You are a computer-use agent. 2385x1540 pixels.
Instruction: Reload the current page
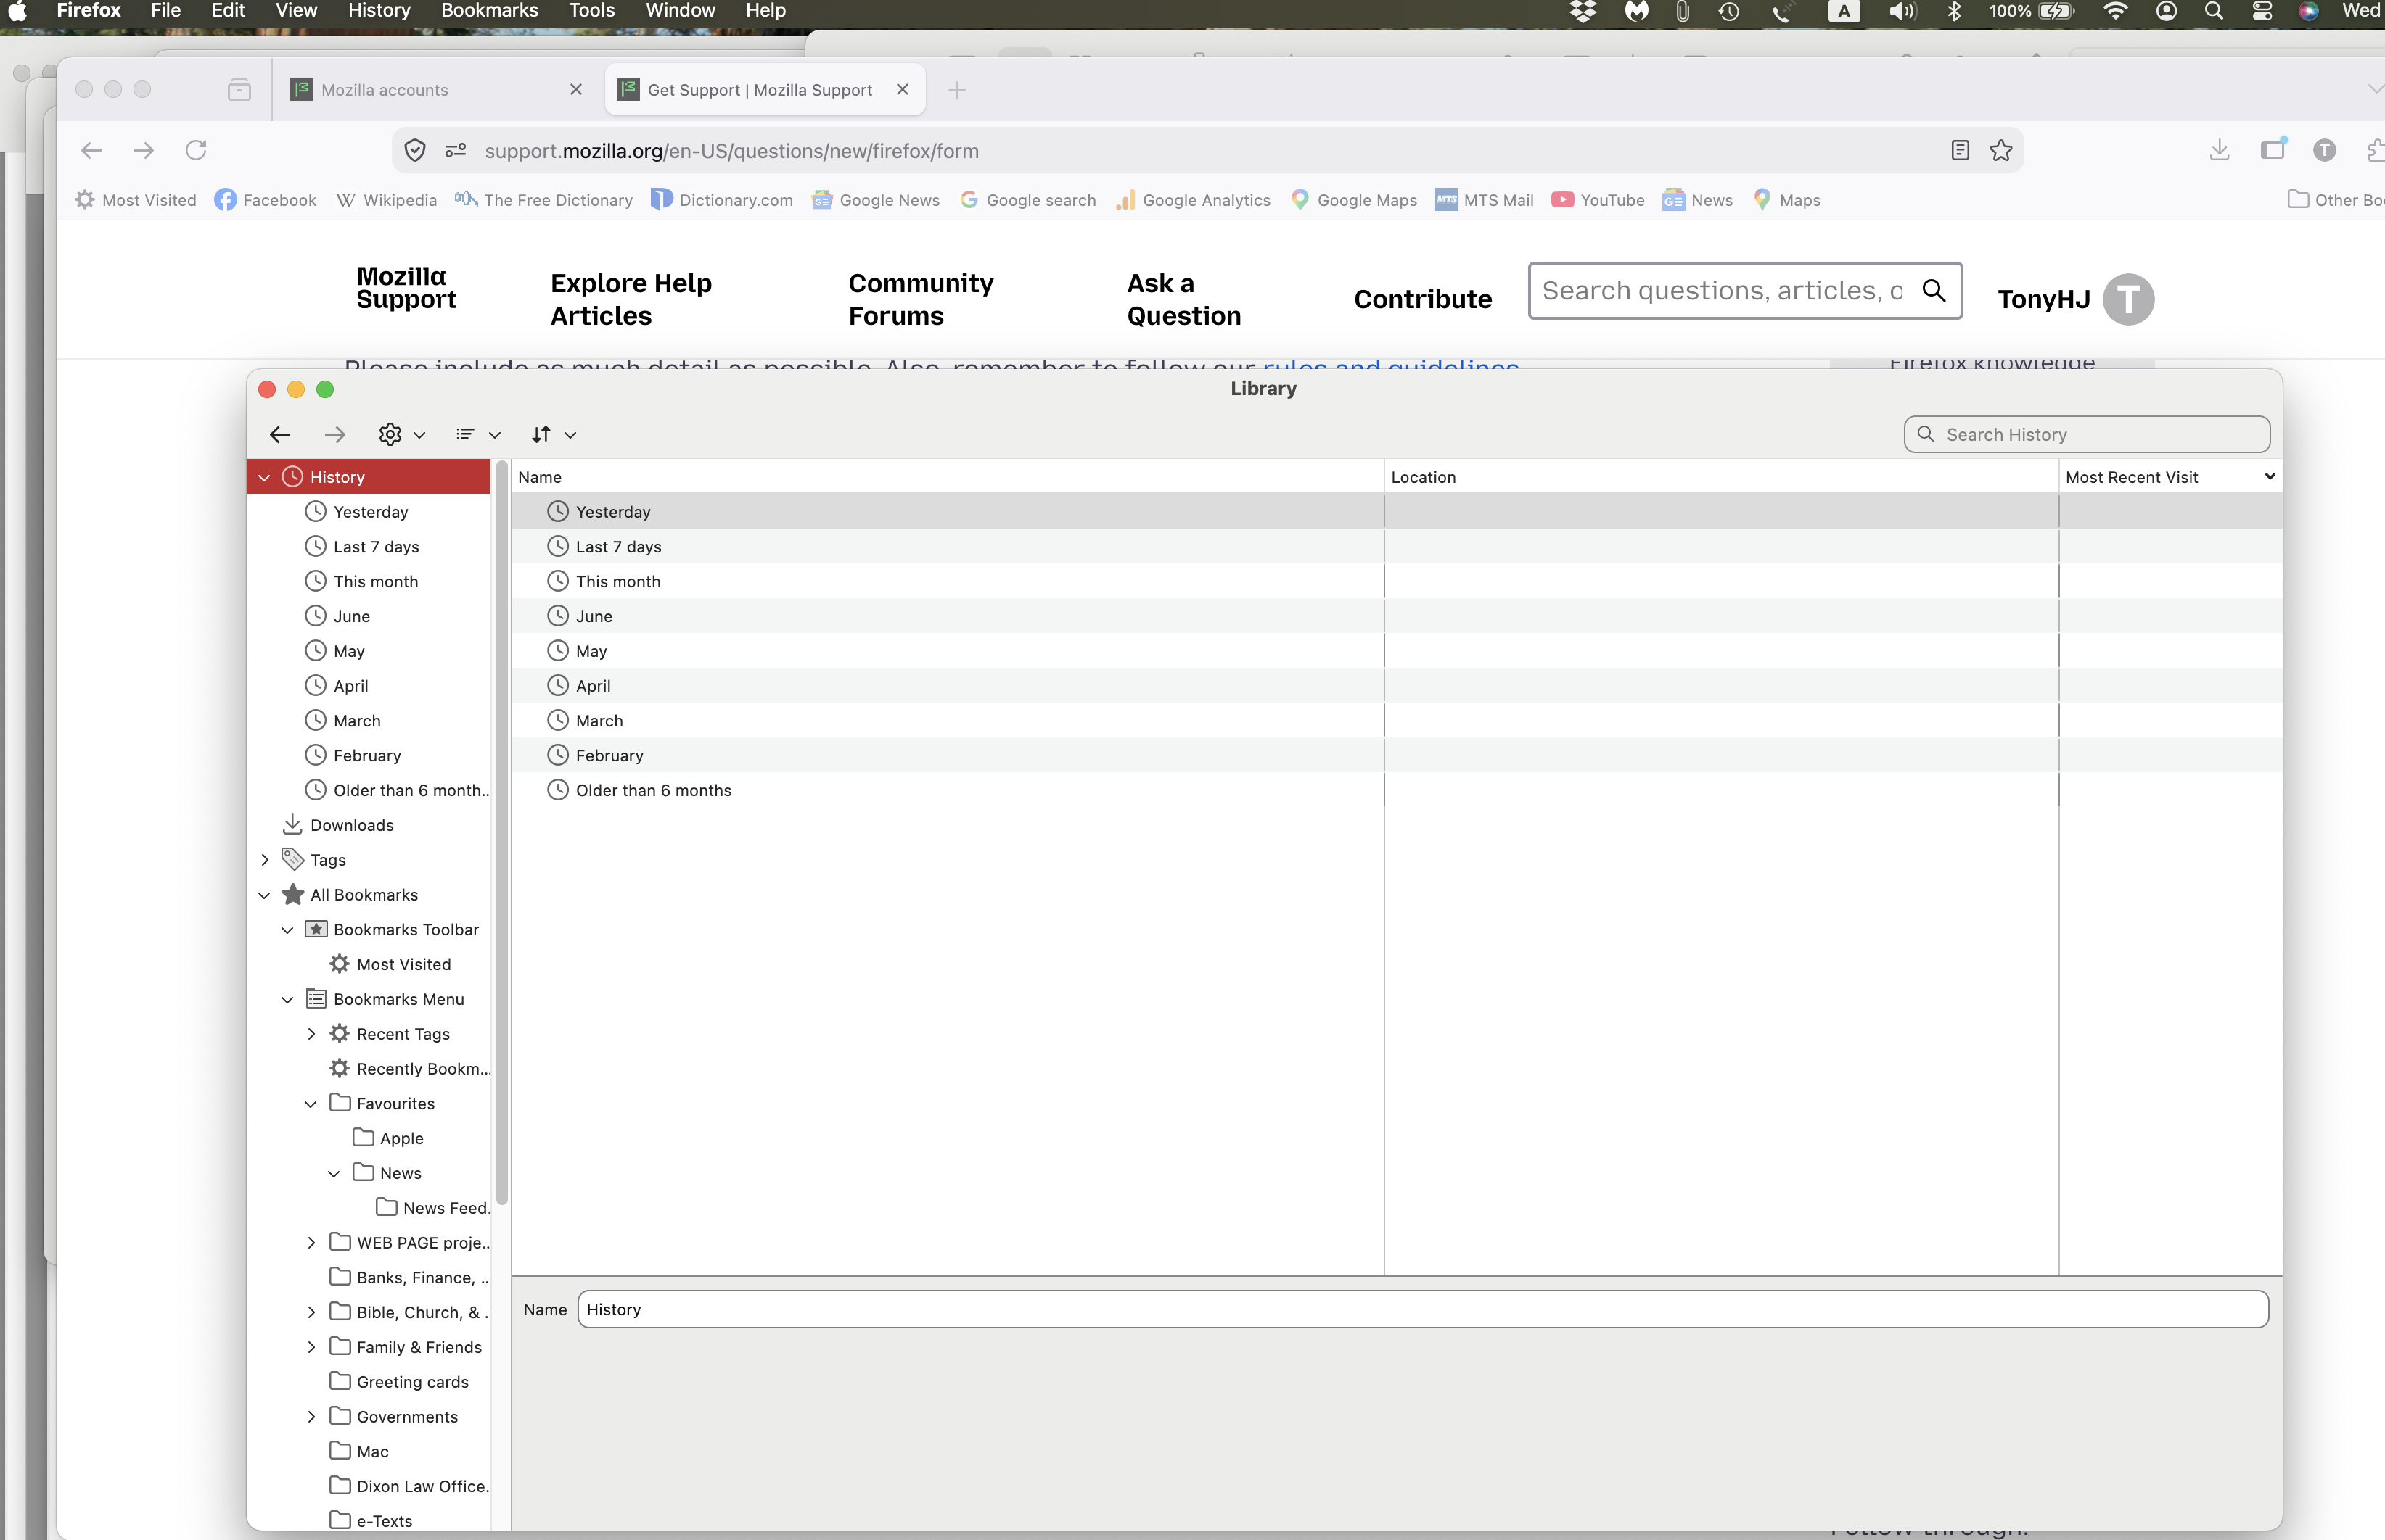coord(196,150)
